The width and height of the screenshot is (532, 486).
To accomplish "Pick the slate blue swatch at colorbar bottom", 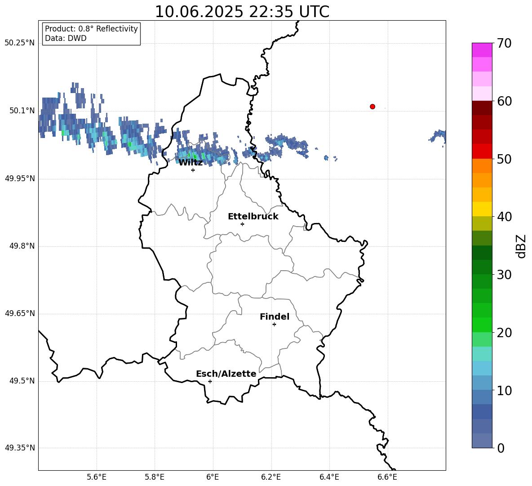I will coord(482,441).
